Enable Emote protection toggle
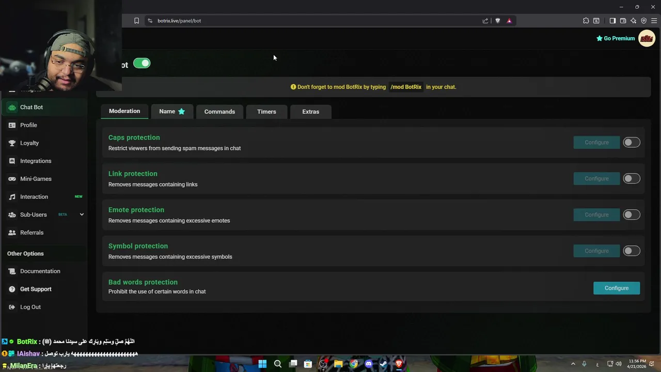 [x=631, y=215]
